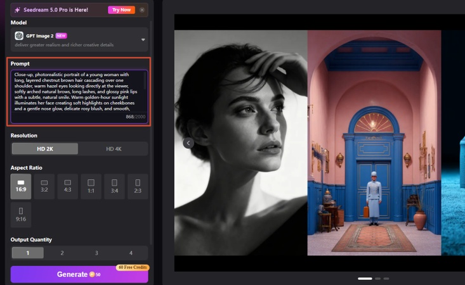The width and height of the screenshot is (465, 285).
Task: Click the 60 Free Credits badge
Action: coord(133,267)
